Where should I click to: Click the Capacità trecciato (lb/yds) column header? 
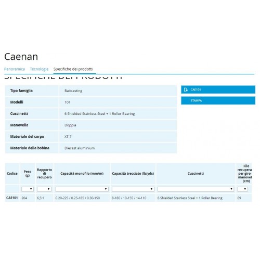tap(133, 173)
